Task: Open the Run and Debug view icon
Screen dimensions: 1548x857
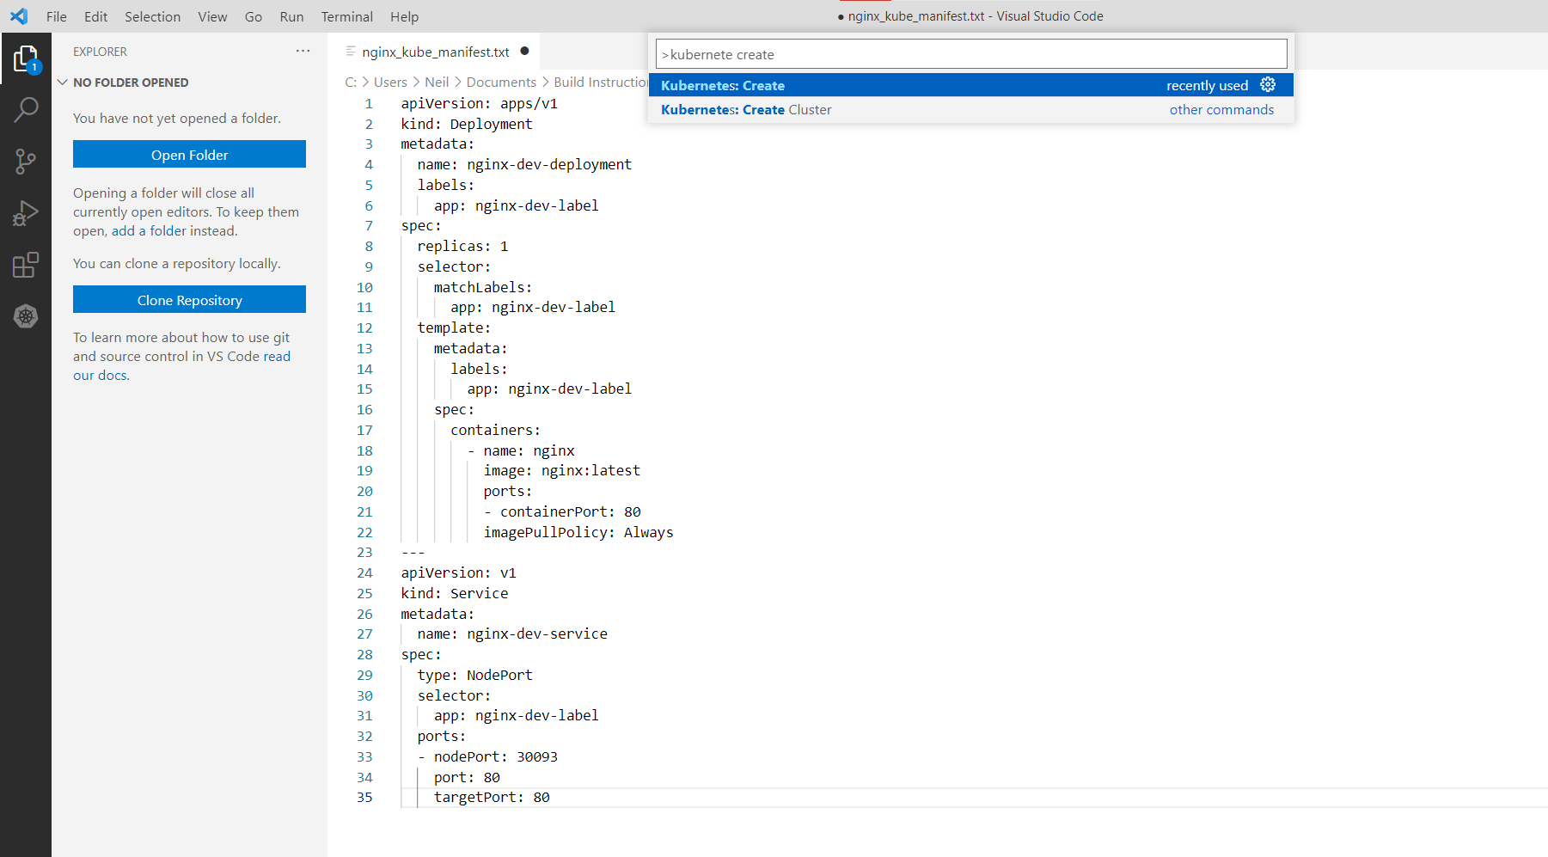Action: (x=26, y=212)
